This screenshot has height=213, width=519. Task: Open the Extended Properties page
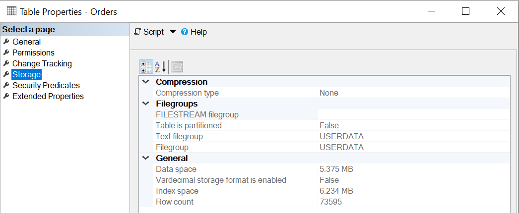point(48,97)
